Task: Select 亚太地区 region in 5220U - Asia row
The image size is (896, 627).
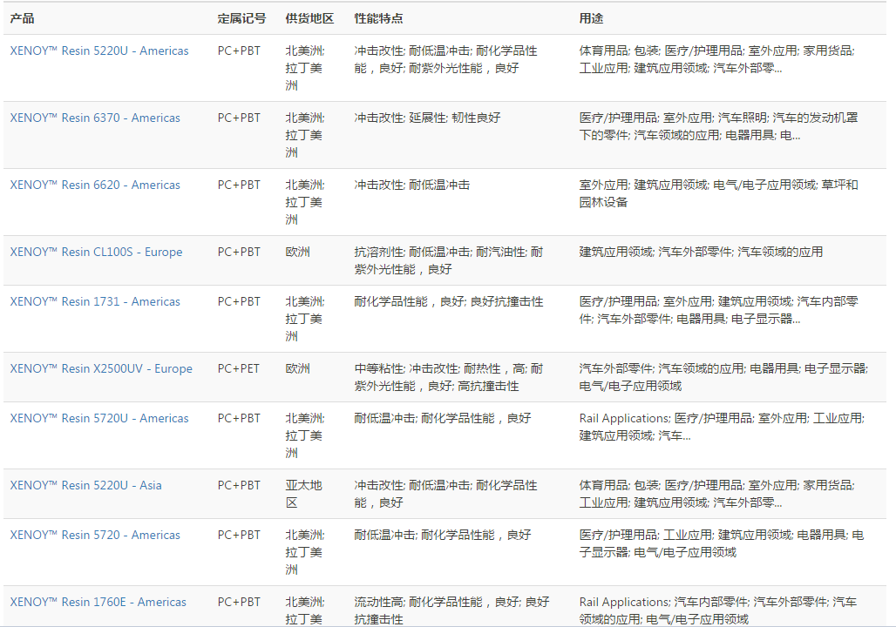Action: [304, 494]
